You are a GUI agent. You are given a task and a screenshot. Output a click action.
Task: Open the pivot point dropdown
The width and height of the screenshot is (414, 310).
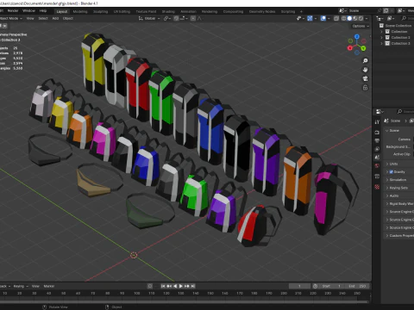[x=167, y=18]
